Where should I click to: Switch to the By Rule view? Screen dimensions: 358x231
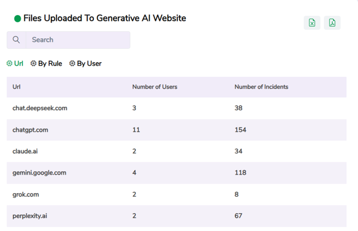(50, 64)
